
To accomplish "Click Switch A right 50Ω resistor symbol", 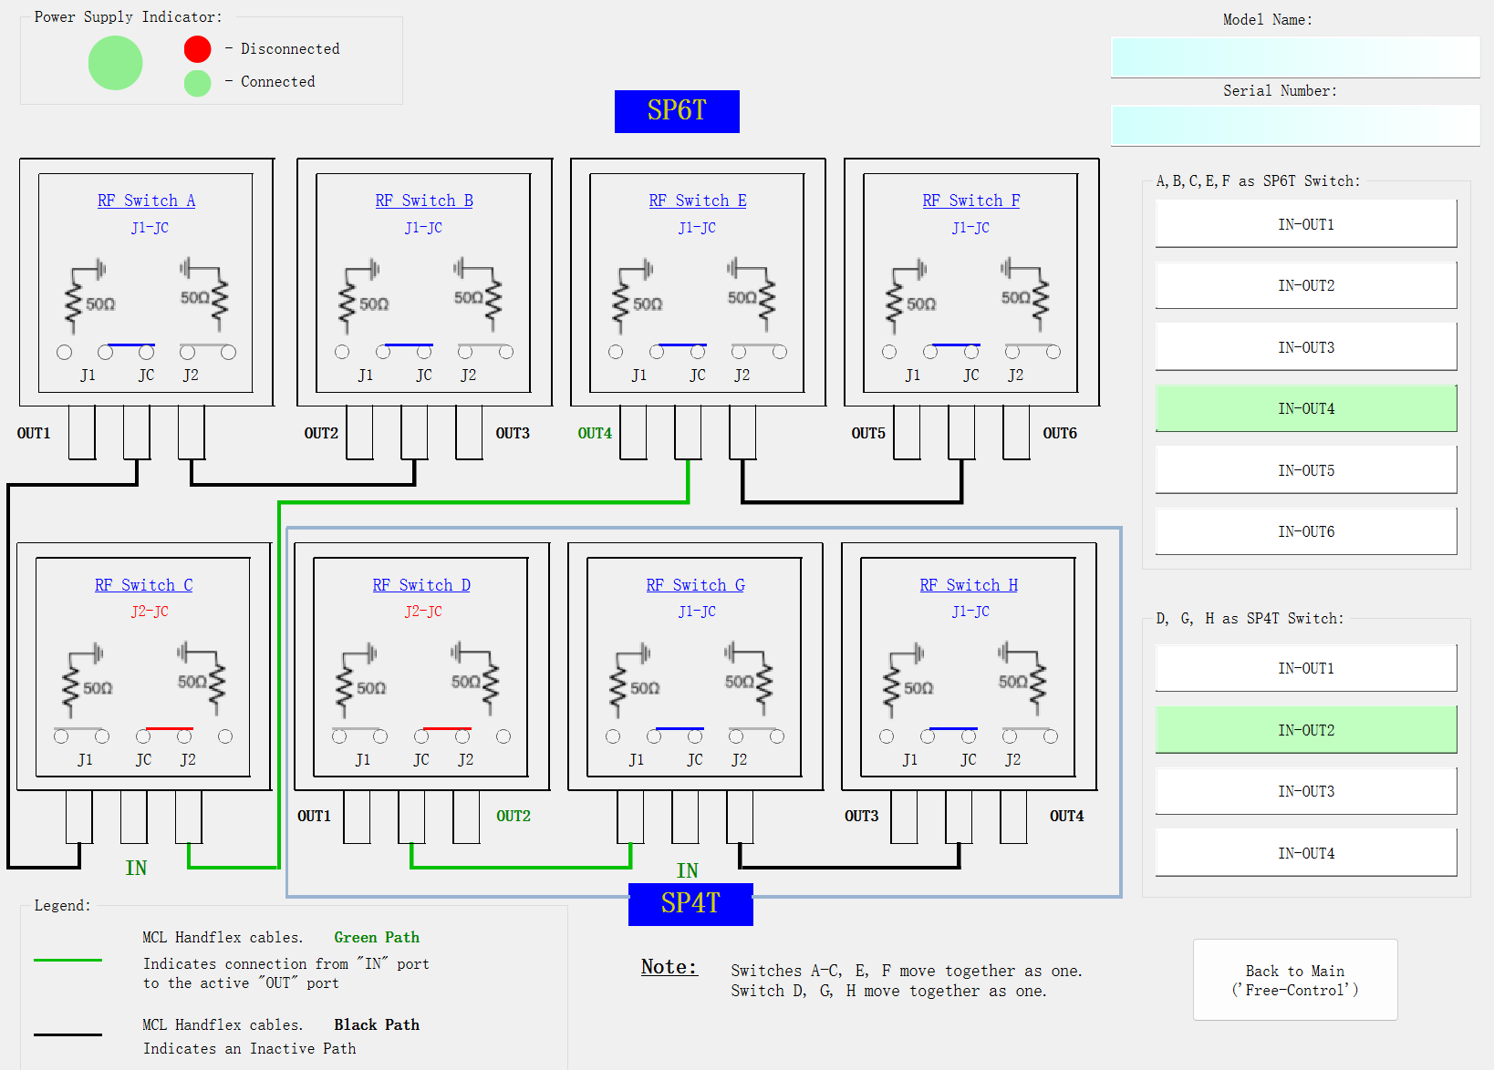I will [204, 293].
